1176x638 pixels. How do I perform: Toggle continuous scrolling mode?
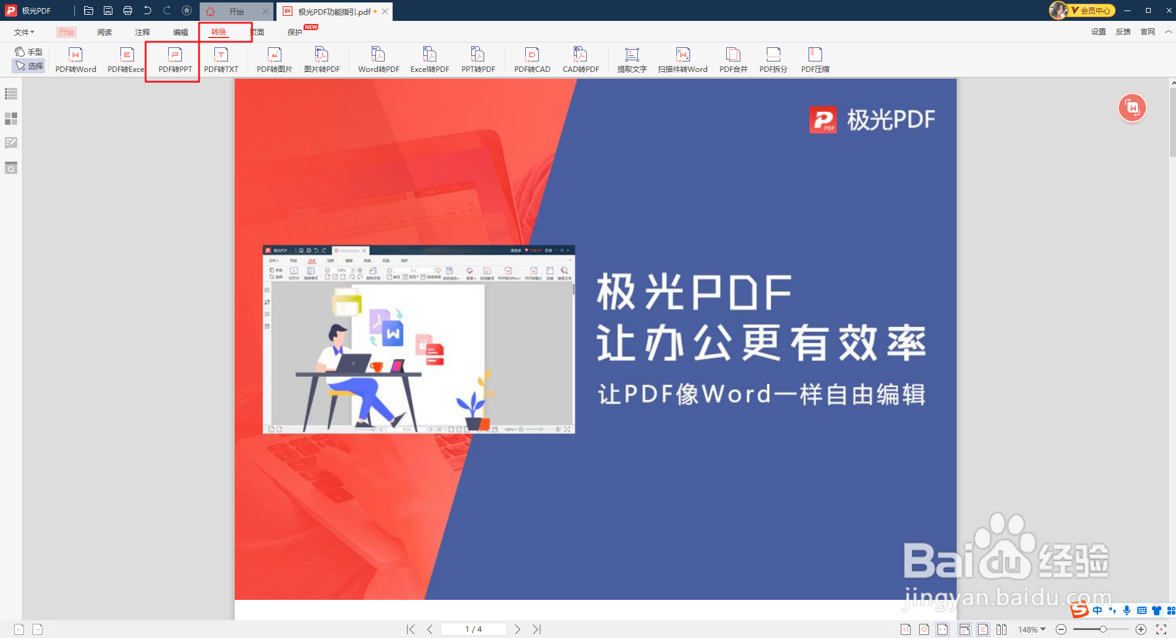click(965, 629)
